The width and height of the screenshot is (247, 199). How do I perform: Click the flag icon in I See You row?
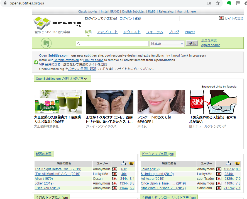coord(115,188)
